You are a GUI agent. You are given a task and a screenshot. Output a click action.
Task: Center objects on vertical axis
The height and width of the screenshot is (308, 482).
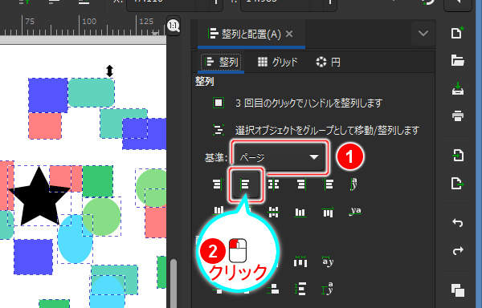273,184
